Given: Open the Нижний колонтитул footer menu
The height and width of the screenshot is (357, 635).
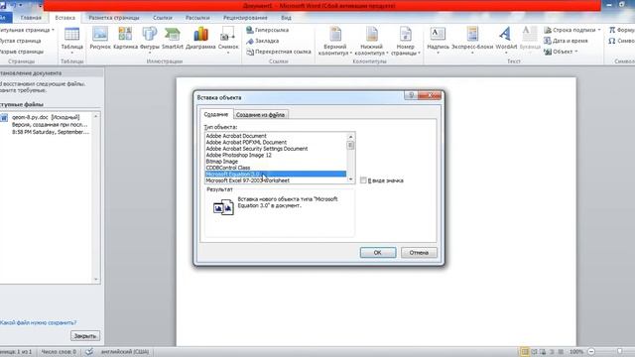Looking at the screenshot, I should [371, 41].
